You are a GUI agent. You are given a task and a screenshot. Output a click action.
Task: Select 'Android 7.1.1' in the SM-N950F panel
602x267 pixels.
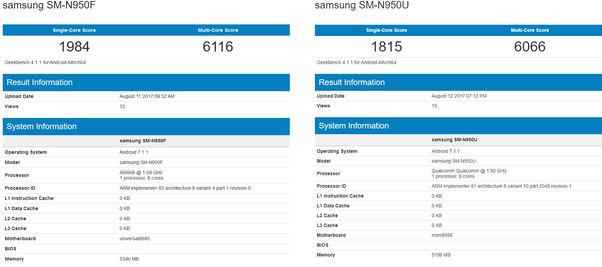pos(134,152)
